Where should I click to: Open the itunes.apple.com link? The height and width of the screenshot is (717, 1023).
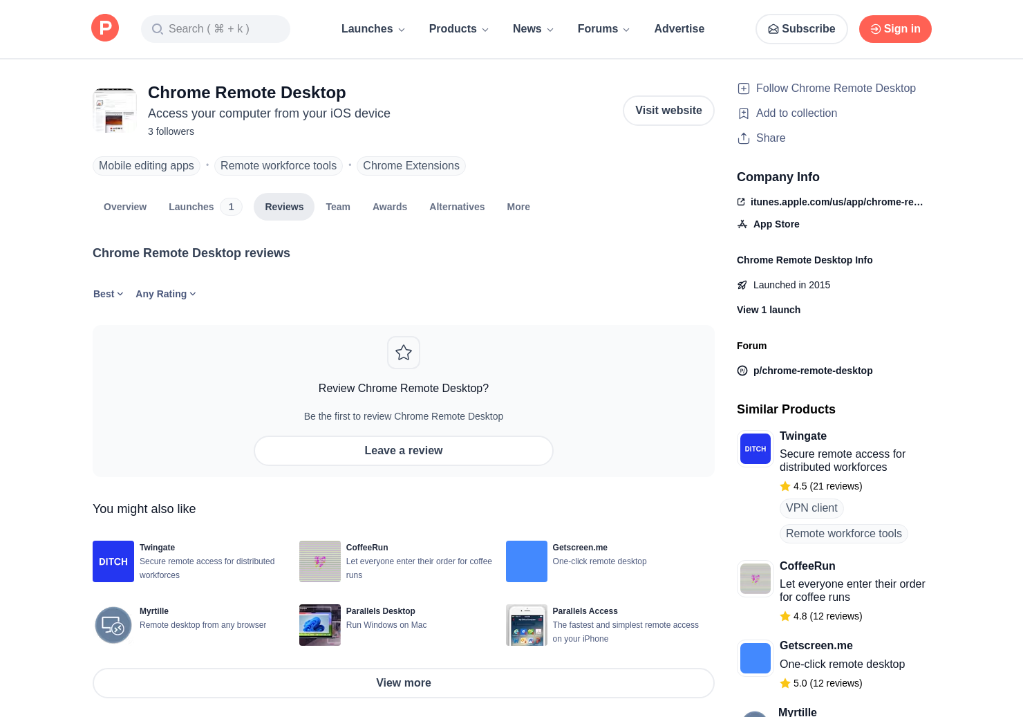click(836, 202)
